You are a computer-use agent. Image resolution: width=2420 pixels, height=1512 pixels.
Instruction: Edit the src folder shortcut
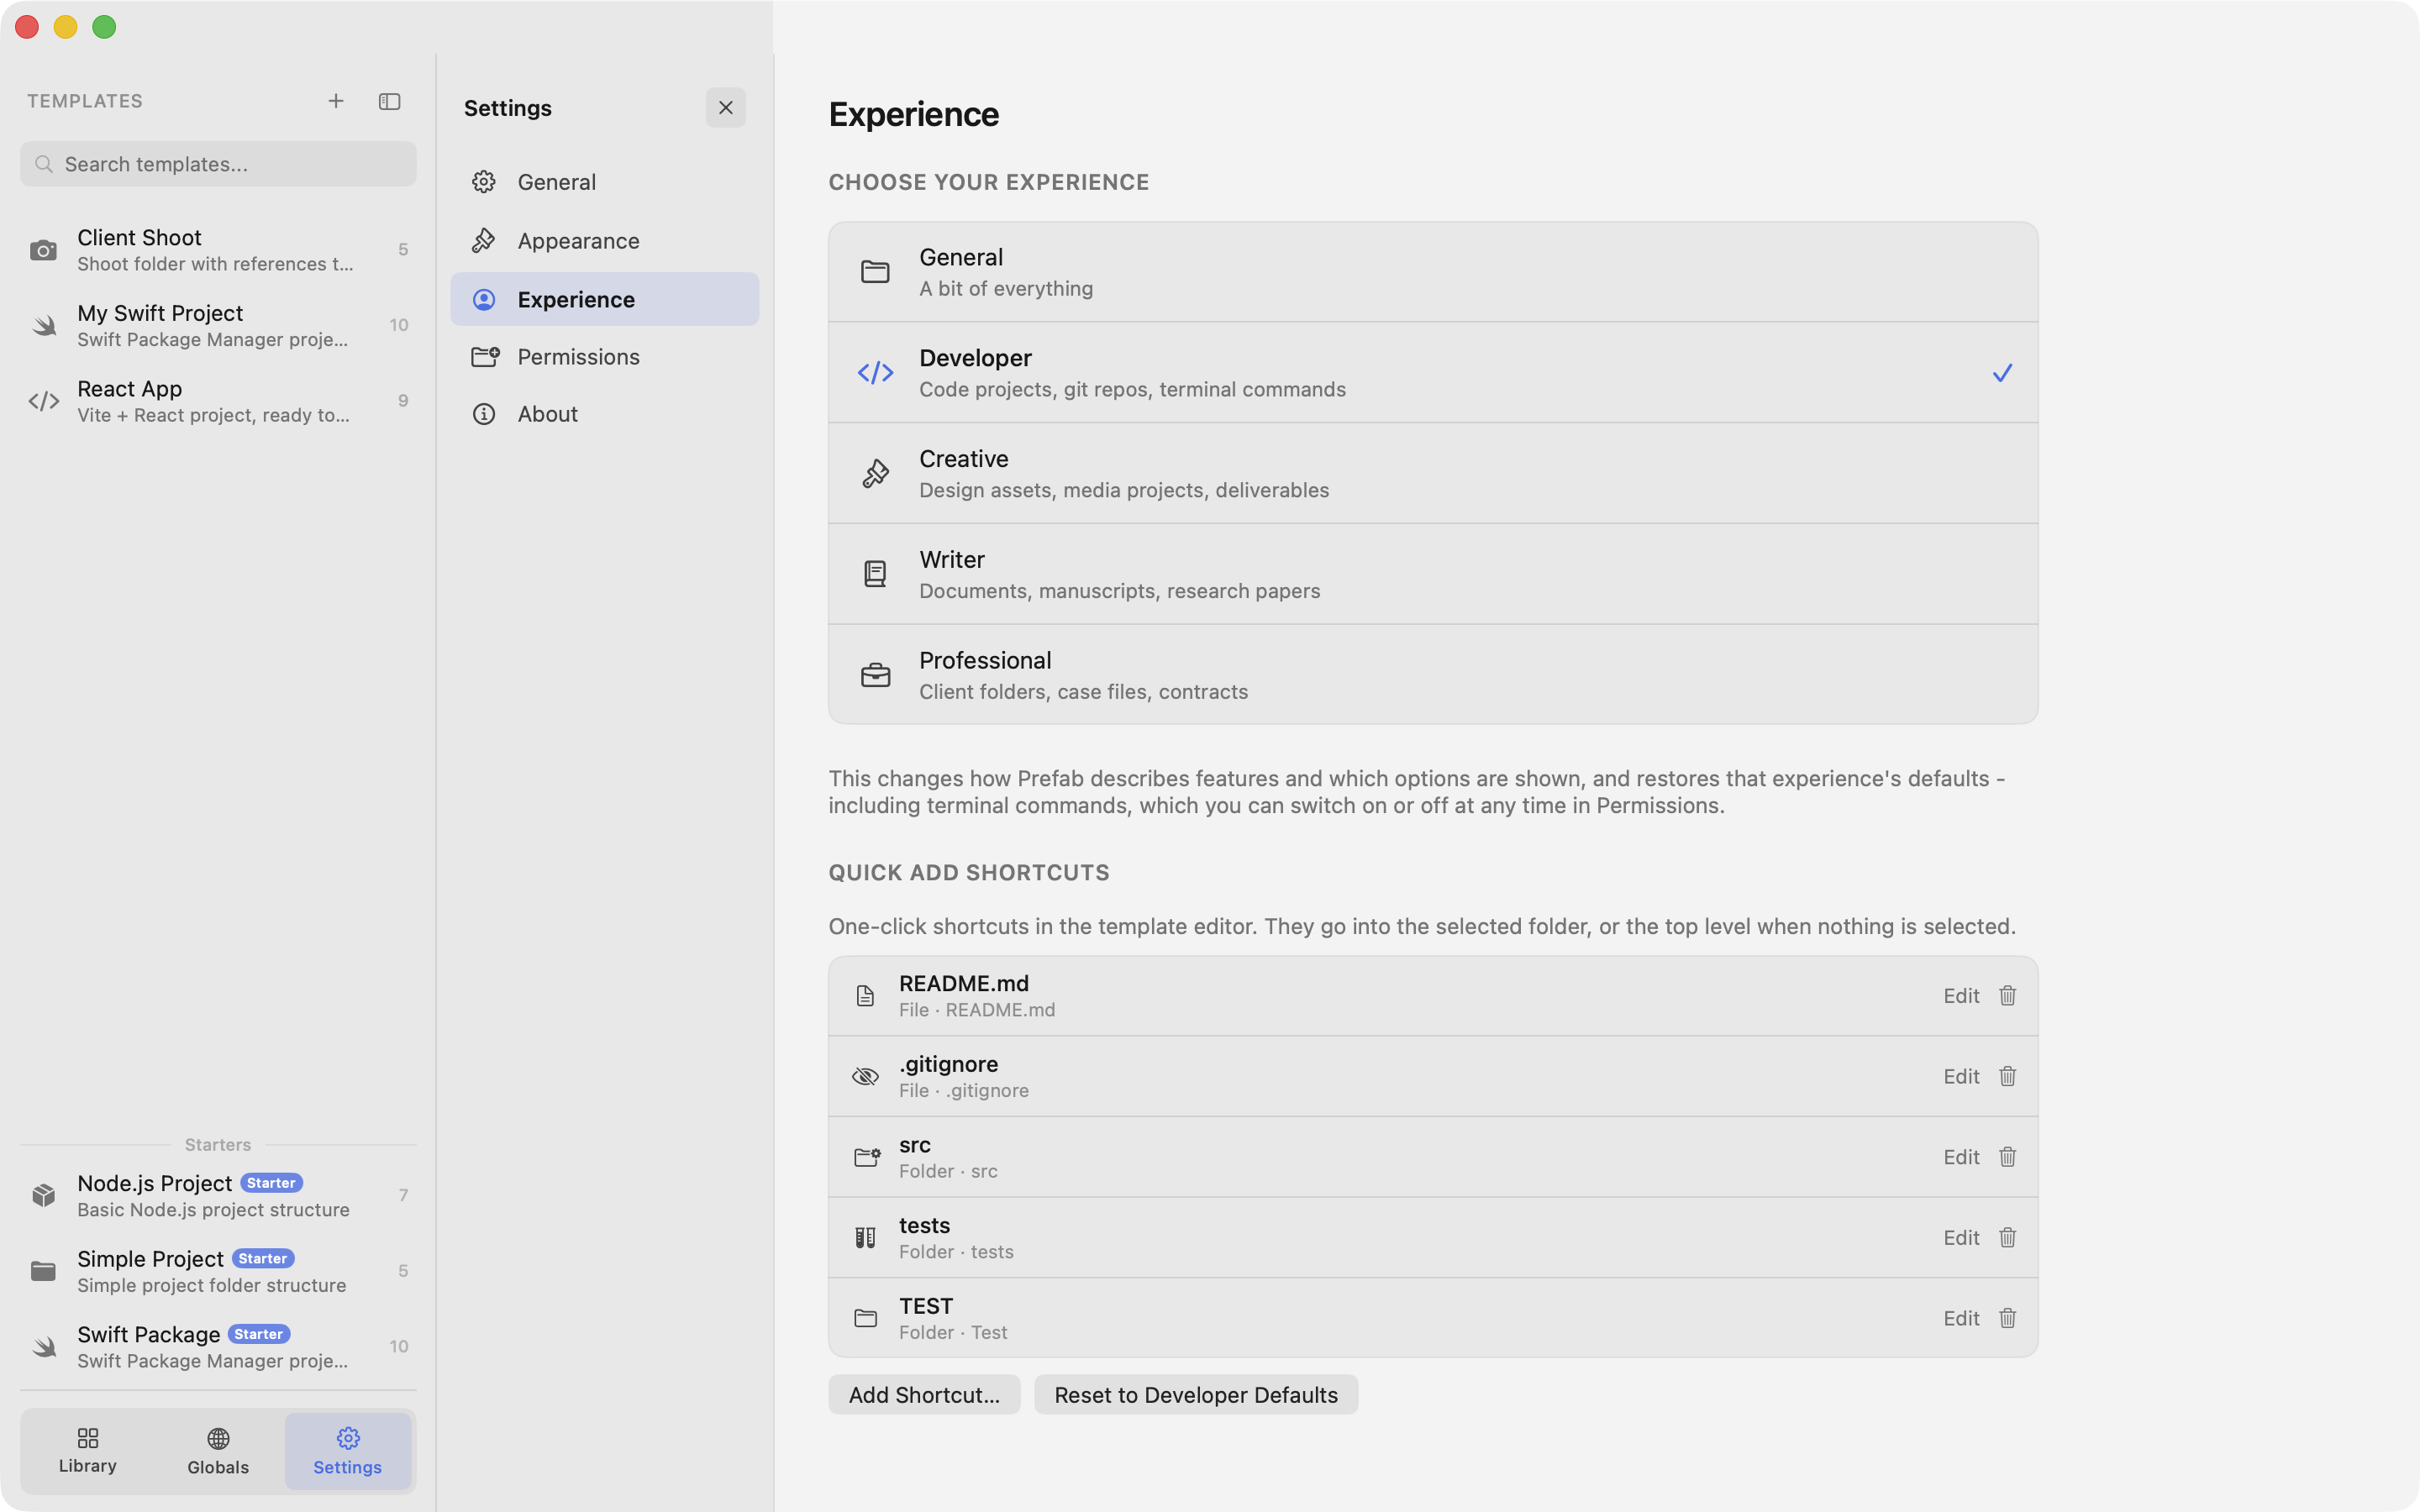click(1961, 1157)
